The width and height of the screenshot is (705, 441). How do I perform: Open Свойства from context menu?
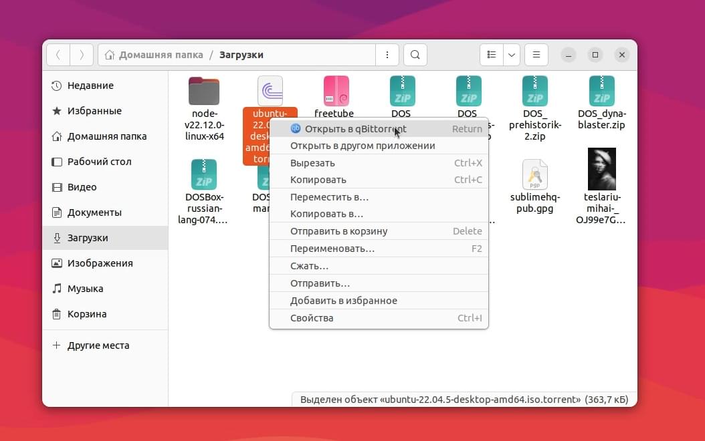tap(379, 318)
